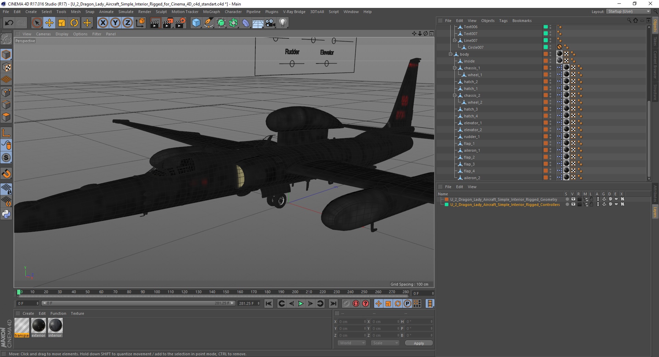This screenshot has width=659, height=357.
Task: Render the active view clapperboard
Action: [155, 23]
